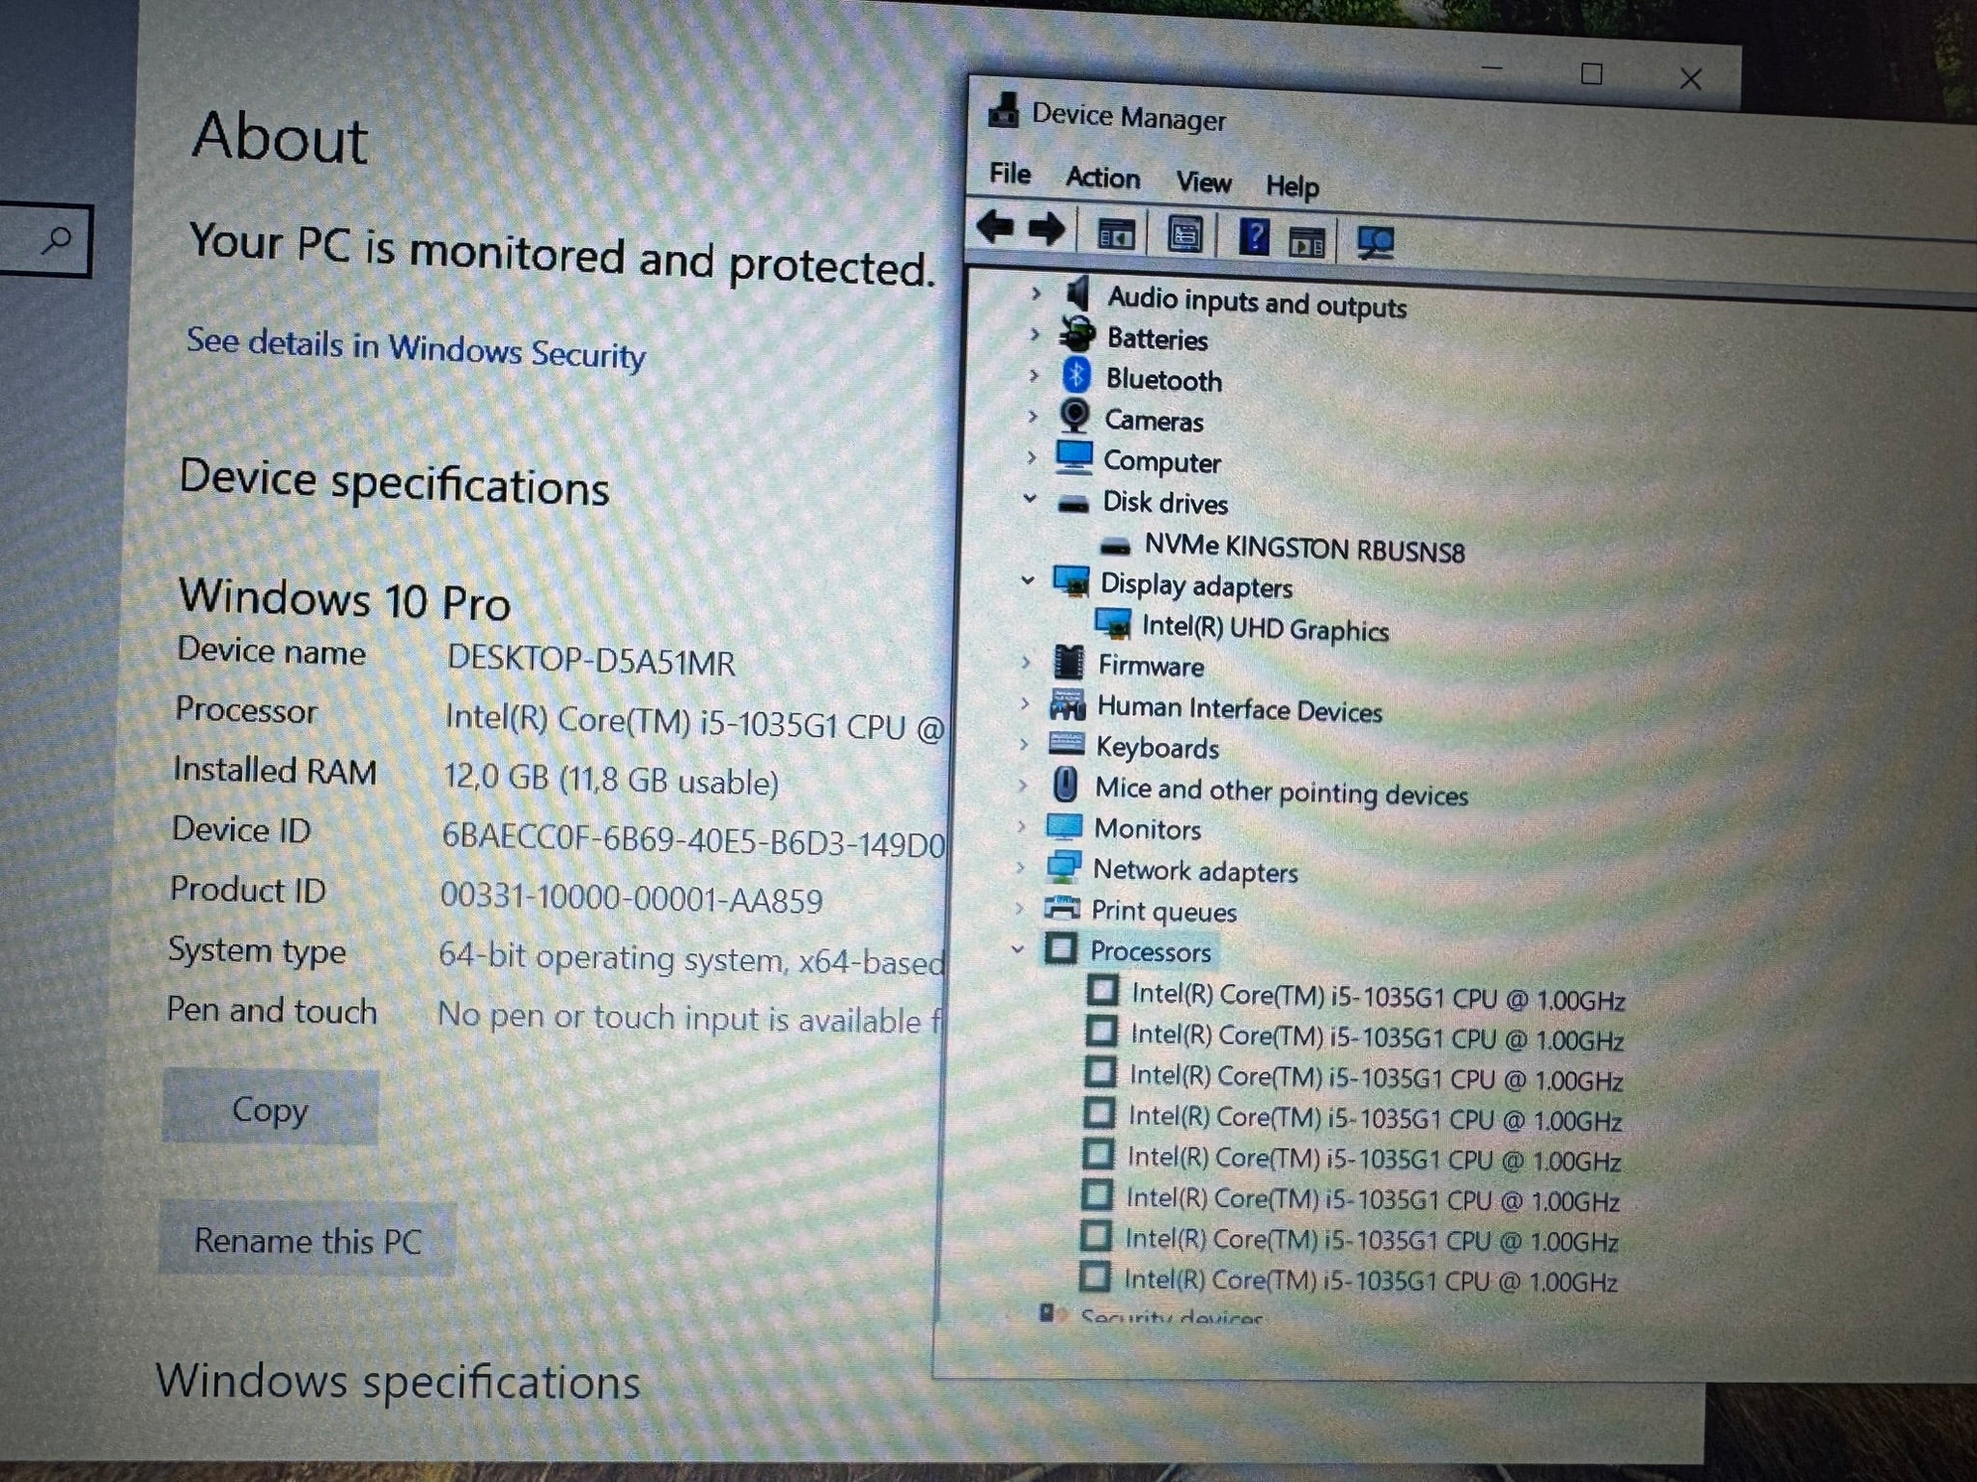Collapse the Display adapters node
Screen dimensions: 1977x1482
click(x=1027, y=581)
